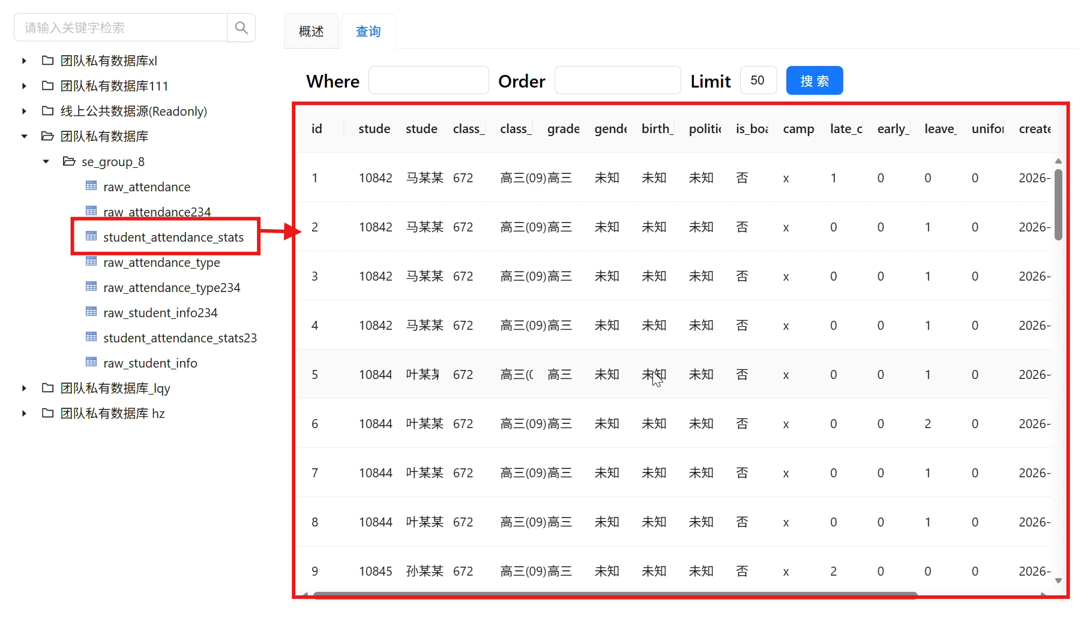The image size is (1090, 632).
Task: Open the raw_student_info table
Action: [150, 363]
